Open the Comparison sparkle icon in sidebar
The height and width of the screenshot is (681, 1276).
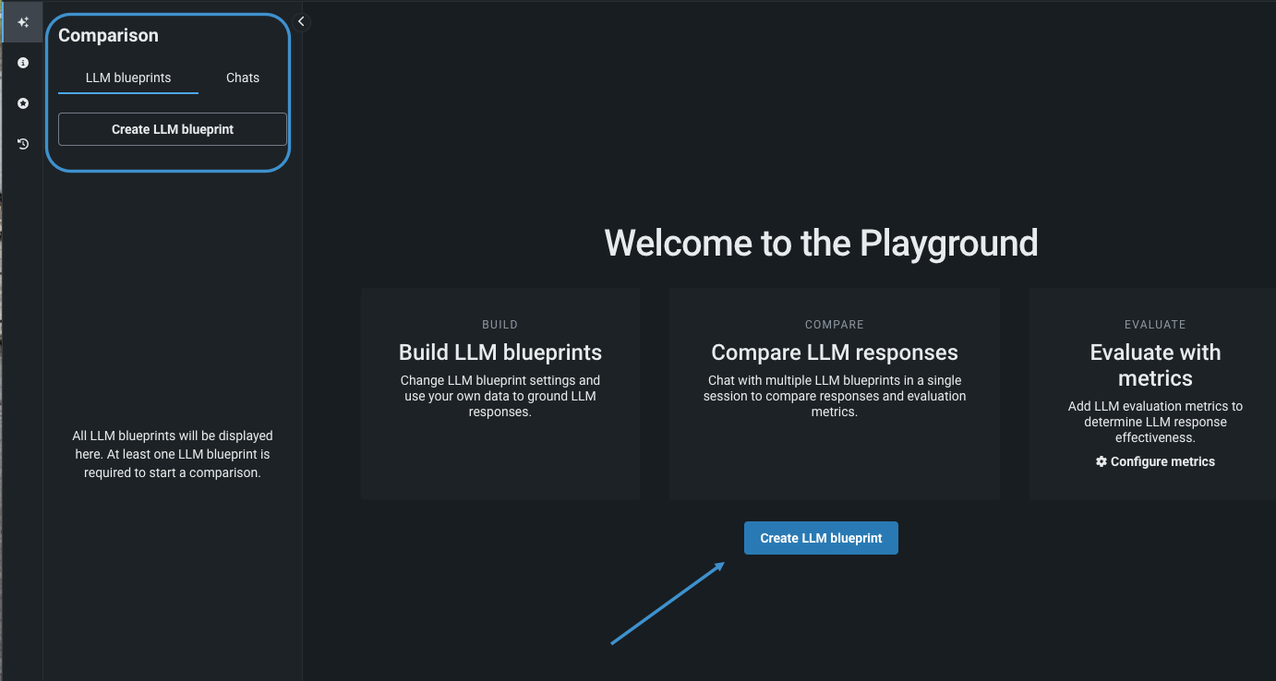pos(23,22)
